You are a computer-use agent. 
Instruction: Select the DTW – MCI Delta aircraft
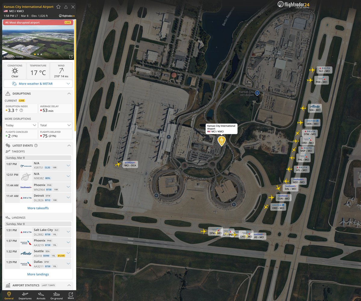coord(297,133)
